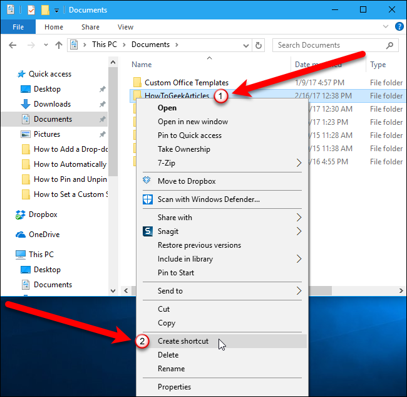Choose Scan with Windows Defender
The height and width of the screenshot is (397, 407).
point(222,199)
